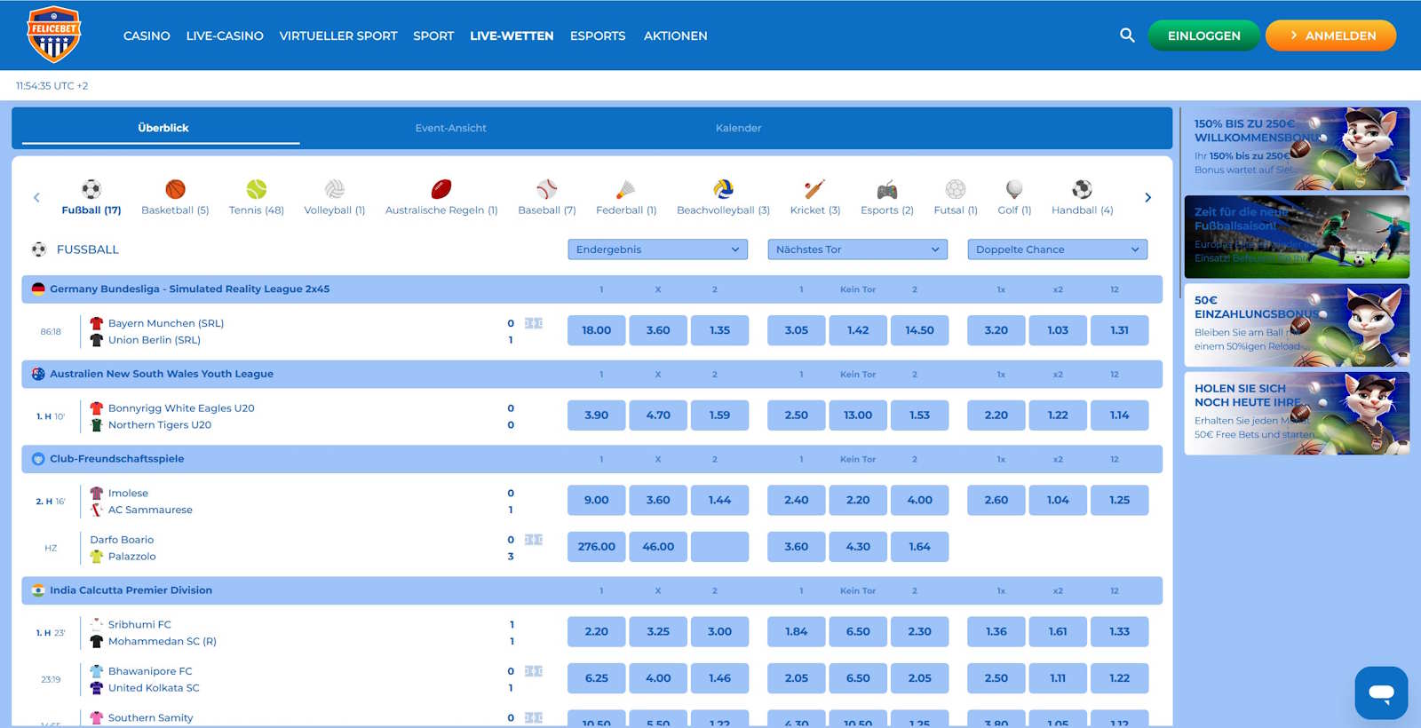Select the Basketball sport icon

click(x=175, y=189)
